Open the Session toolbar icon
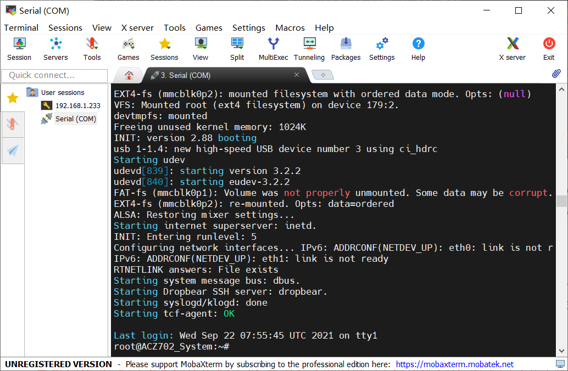This screenshot has width=568, height=371. pos(19,49)
